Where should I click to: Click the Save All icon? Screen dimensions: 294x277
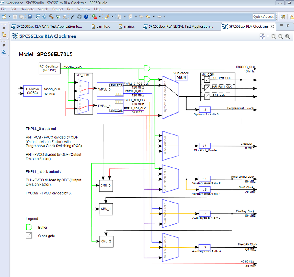coord(22,17)
